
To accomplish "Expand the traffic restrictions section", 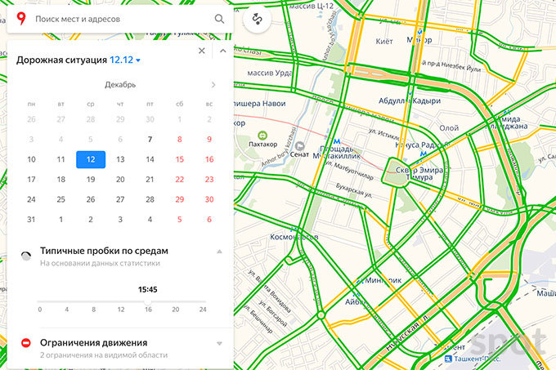I will point(218,344).
